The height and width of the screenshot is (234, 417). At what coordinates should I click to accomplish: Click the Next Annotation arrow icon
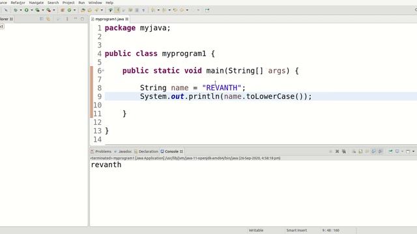click(153, 10)
